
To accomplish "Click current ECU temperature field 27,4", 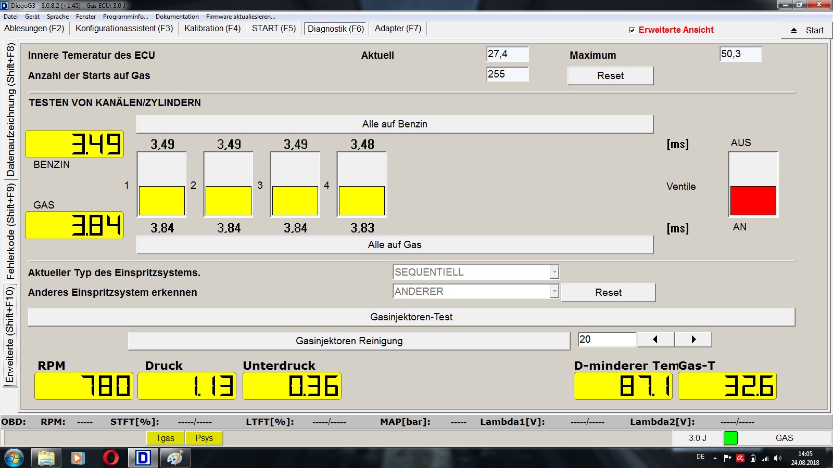I will tap(508, 54).
